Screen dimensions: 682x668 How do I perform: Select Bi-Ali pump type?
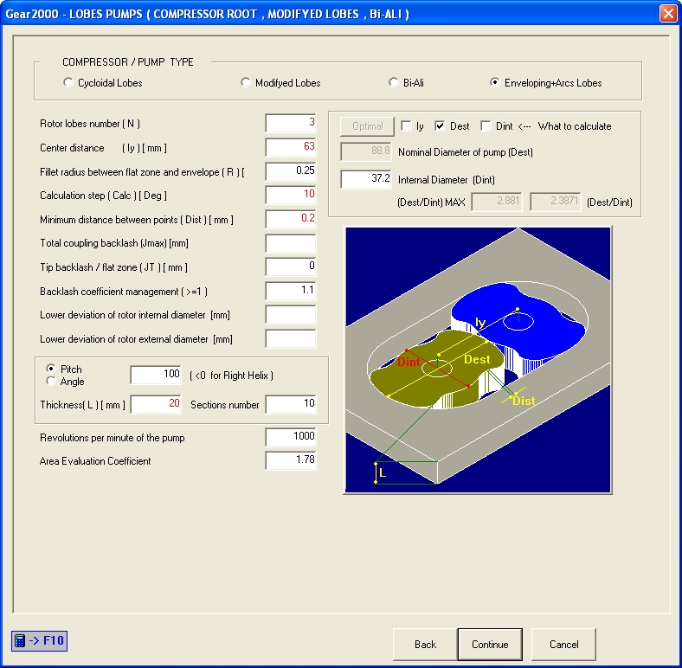406,82
